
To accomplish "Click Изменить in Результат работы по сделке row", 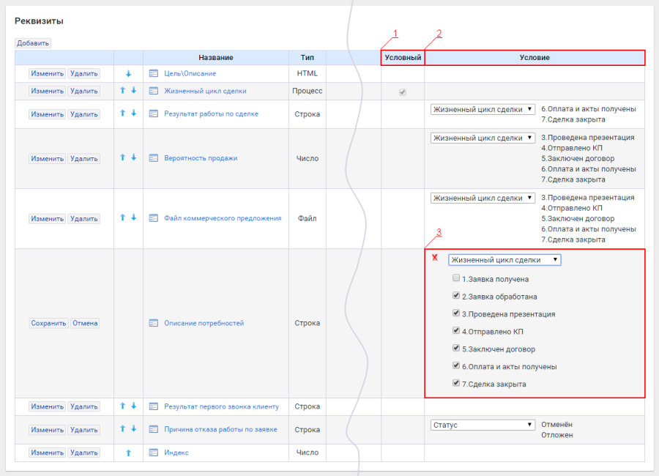I will click(47, 114).
